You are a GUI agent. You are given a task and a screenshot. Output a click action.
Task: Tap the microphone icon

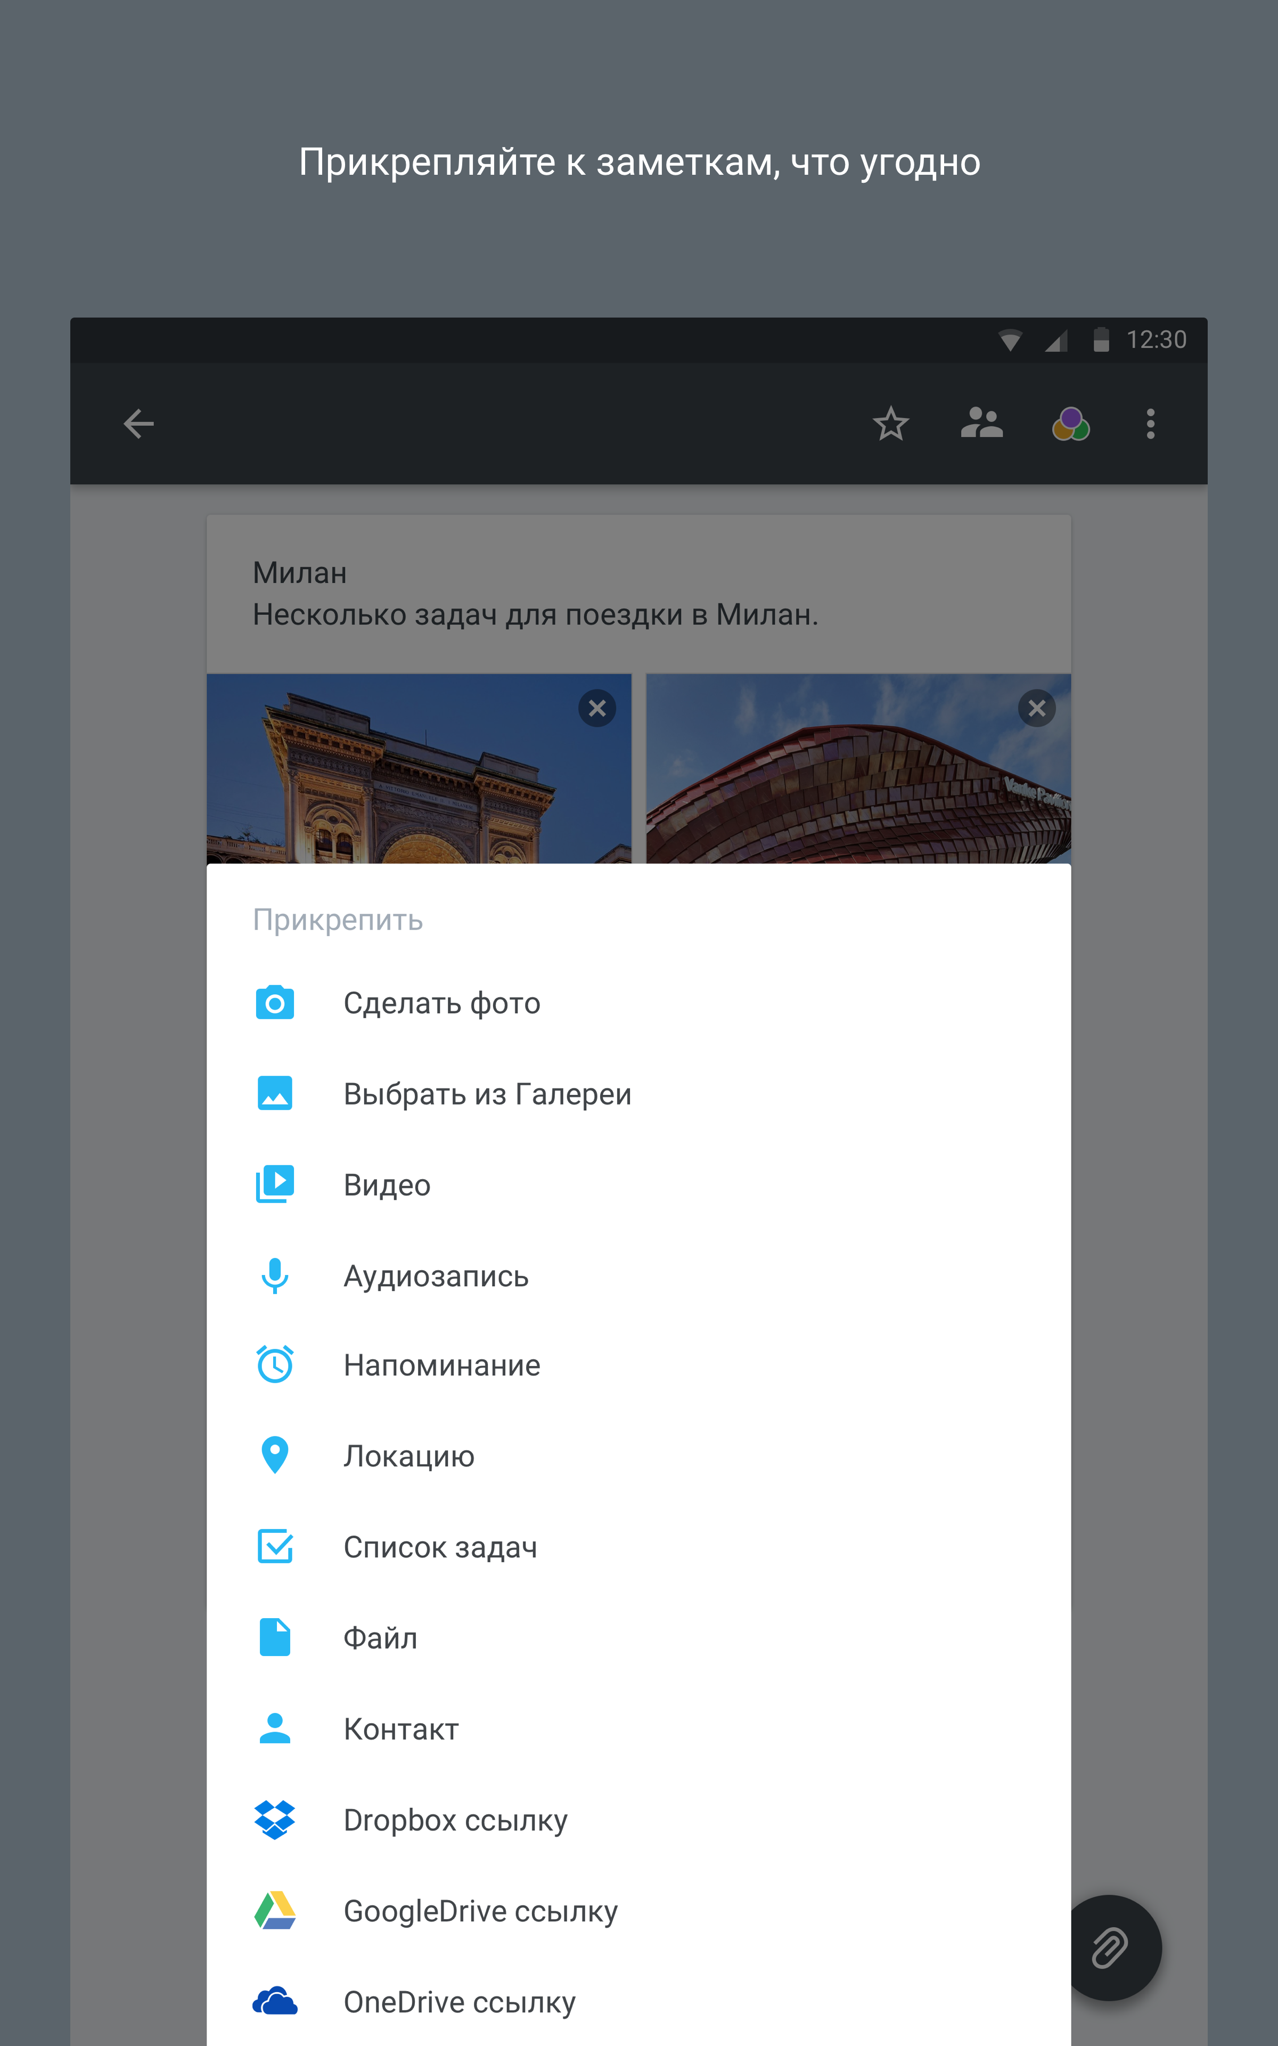275,1276
